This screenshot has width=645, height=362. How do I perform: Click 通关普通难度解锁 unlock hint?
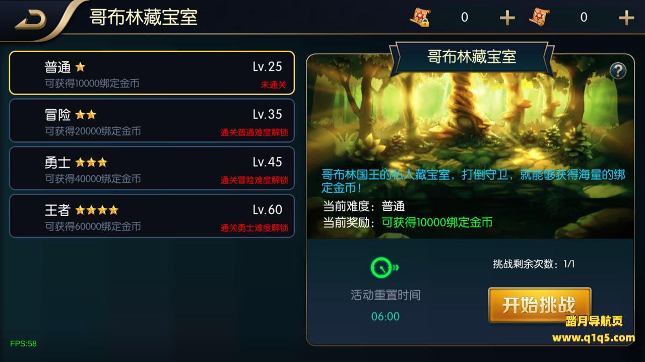254,133
